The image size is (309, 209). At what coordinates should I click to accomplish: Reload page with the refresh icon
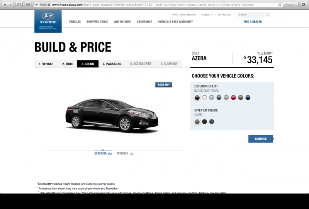[280, 5]
